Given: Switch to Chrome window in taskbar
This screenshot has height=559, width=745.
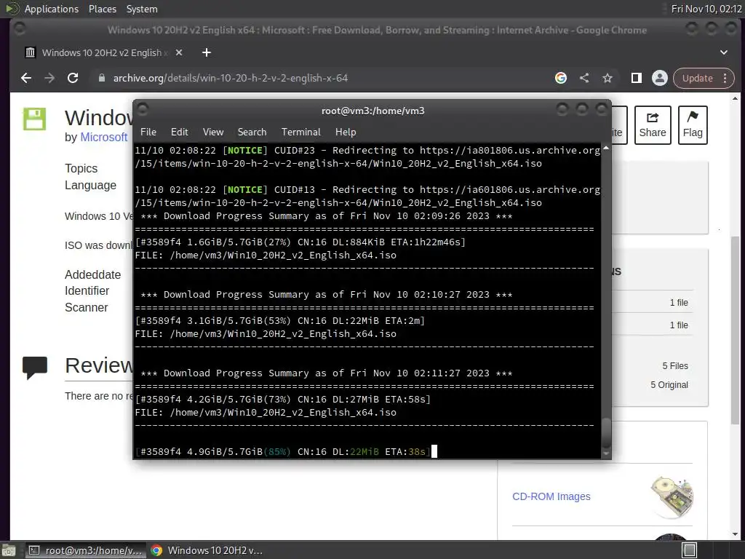Looking at the screenshot, I should [x=207, y=550].
